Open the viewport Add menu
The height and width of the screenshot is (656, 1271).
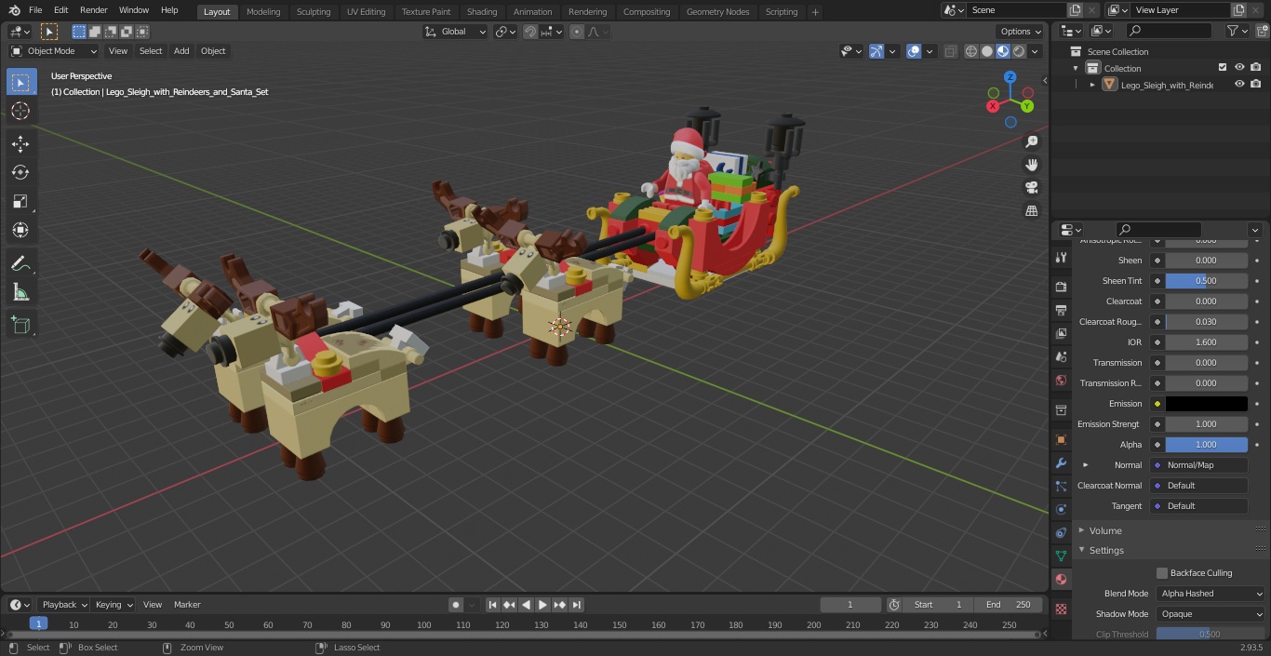coord(181,51)
